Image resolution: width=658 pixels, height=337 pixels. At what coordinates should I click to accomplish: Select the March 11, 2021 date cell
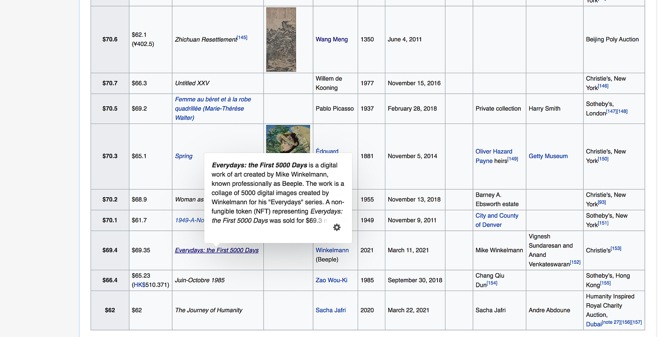(415, 250)
